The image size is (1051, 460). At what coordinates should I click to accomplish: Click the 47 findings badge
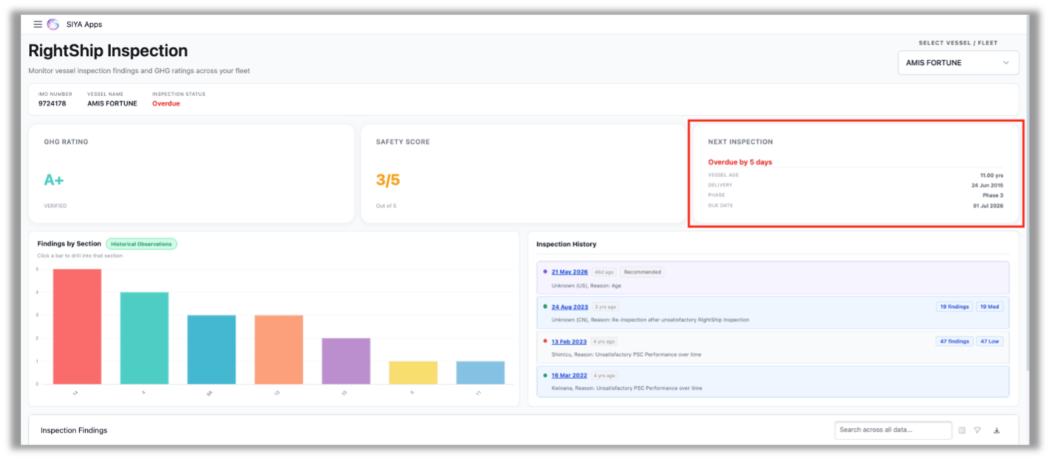[954, 341]
